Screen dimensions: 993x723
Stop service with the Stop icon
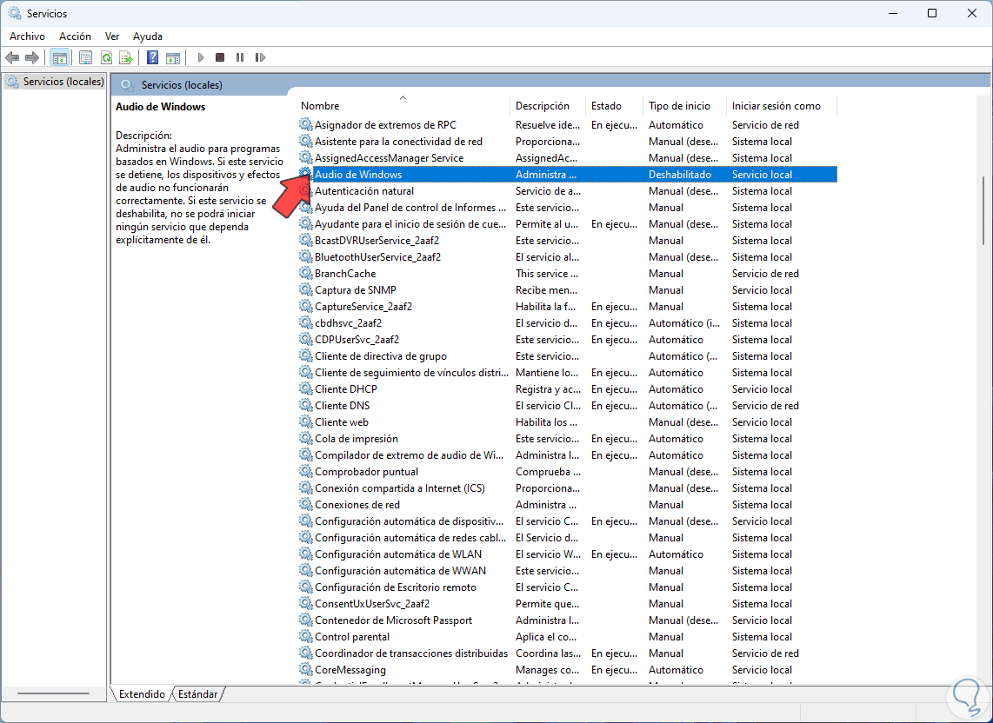(220, 57)
